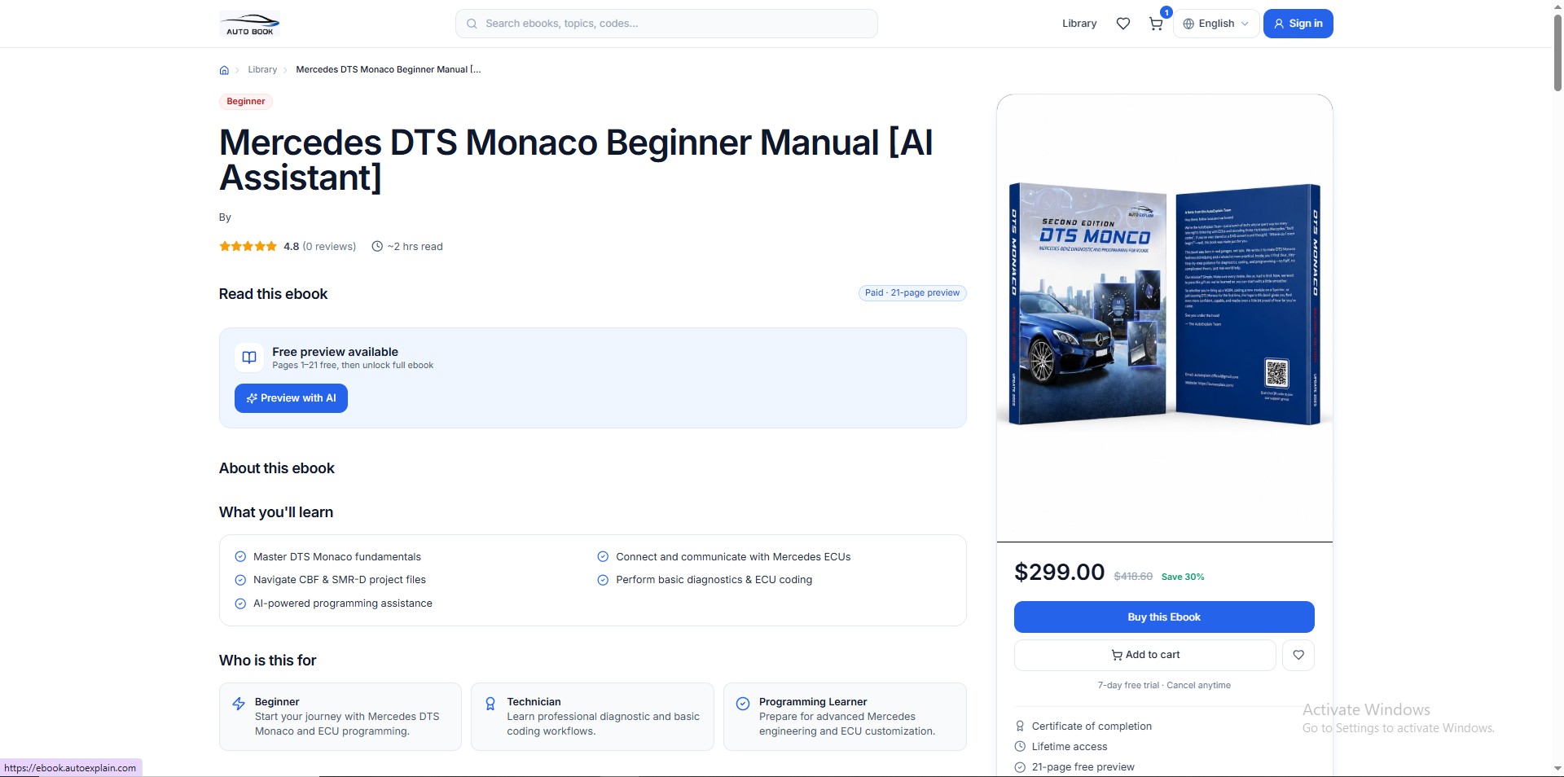The height and width of the screenshot is (777, 1564).
Task: Click the Mercedes DTS Monaco breadcrumb text
Action: (389, 70)
